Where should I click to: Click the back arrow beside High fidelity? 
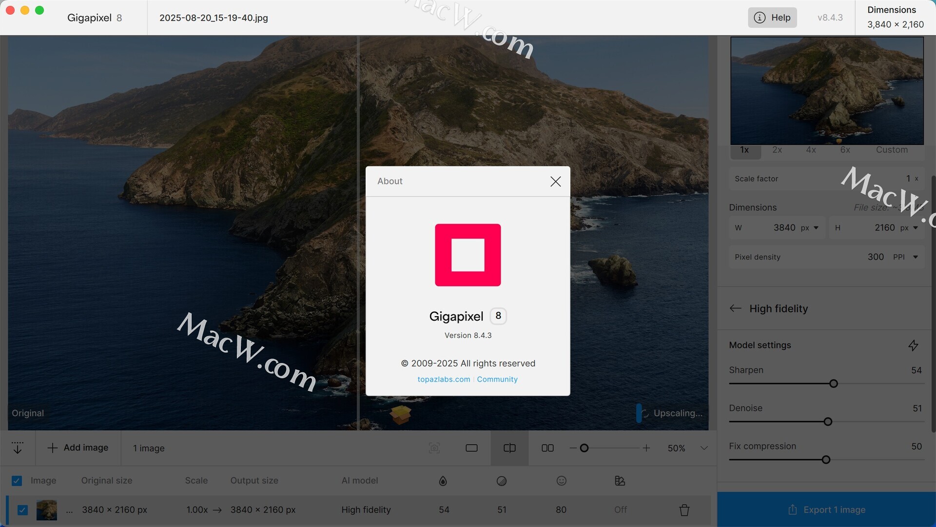(x=735, y=308)
